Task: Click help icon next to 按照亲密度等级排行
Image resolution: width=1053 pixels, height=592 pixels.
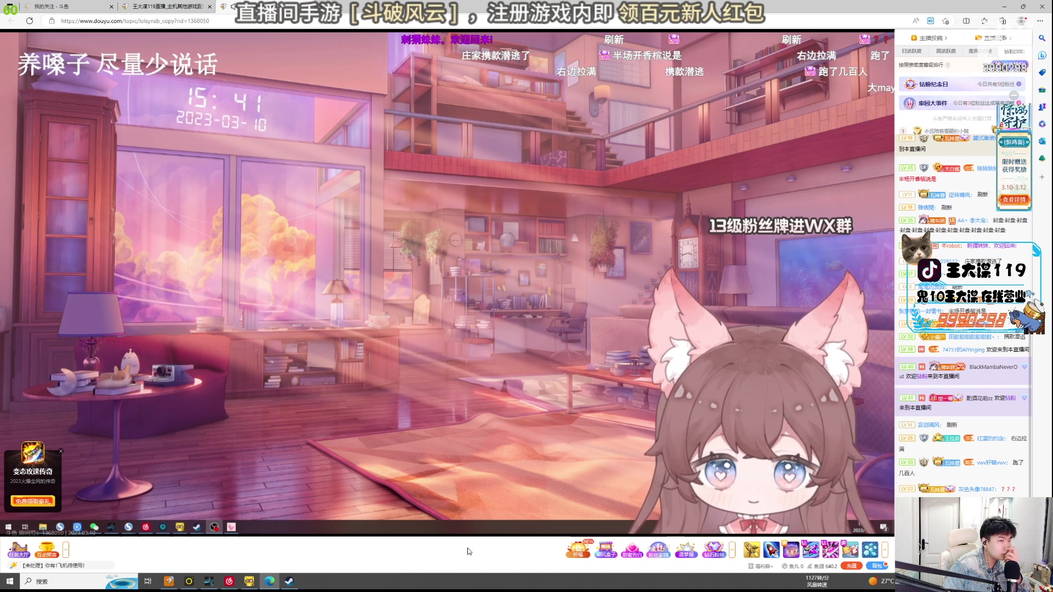Action: click(x=948, y=65)
